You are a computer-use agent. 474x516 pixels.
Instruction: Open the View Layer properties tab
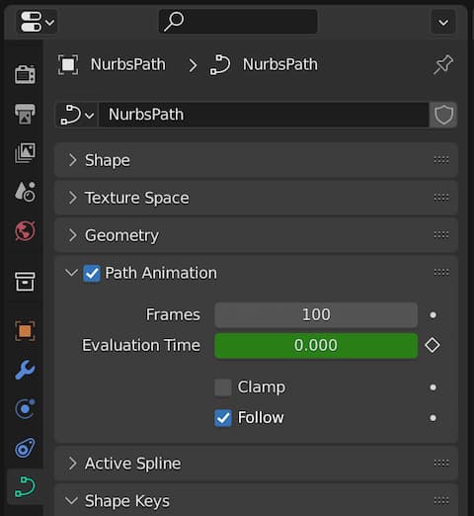pos(25,152)
